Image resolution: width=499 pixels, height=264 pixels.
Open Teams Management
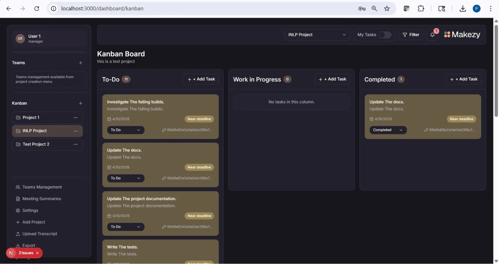click(39, 187)
